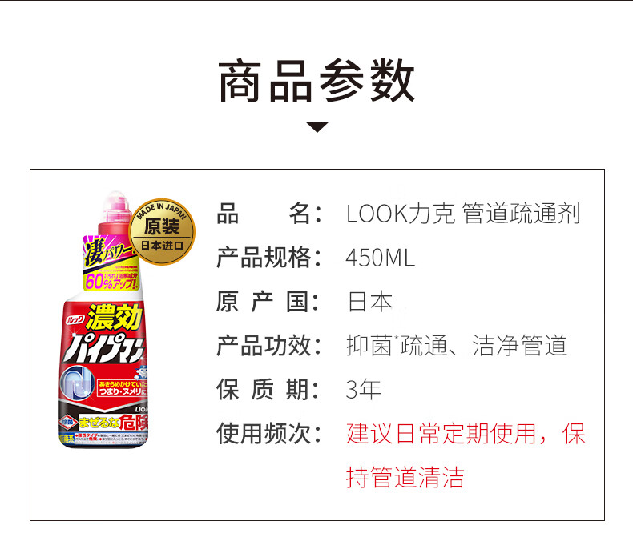Image resolution: width=633 pixels, height=557 pixels.
Task: Click the 商品参数 heading title
Action: [317, 80]
